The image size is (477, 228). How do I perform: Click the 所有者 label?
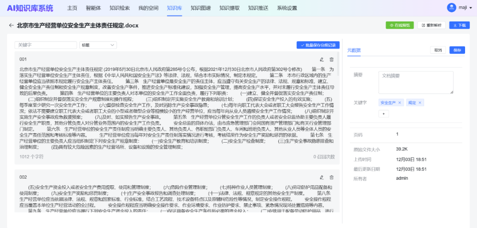coord(360,179)
